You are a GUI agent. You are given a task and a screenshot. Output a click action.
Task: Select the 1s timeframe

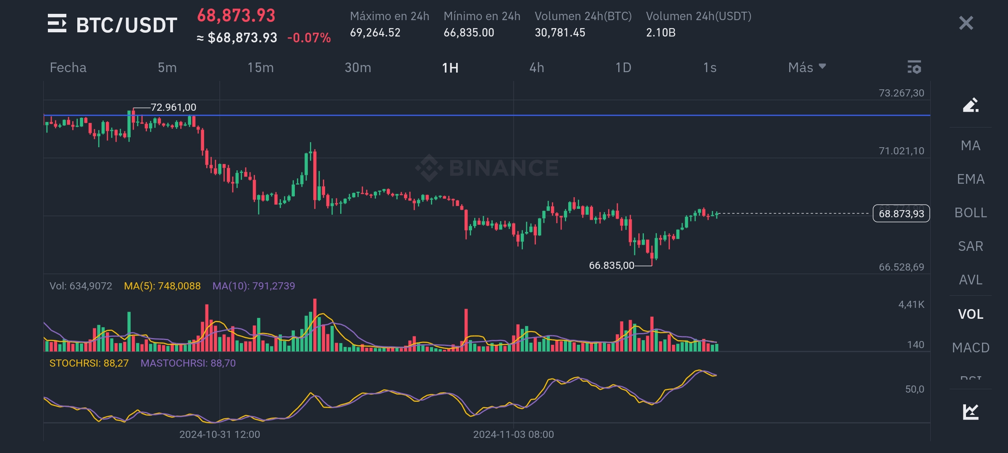click(x=710, y=68)
